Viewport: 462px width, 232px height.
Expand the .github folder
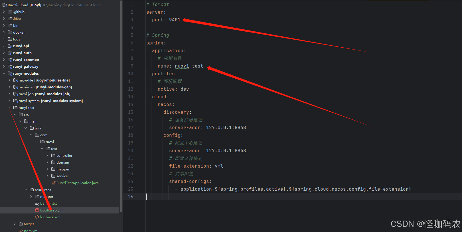pos(4,12)
